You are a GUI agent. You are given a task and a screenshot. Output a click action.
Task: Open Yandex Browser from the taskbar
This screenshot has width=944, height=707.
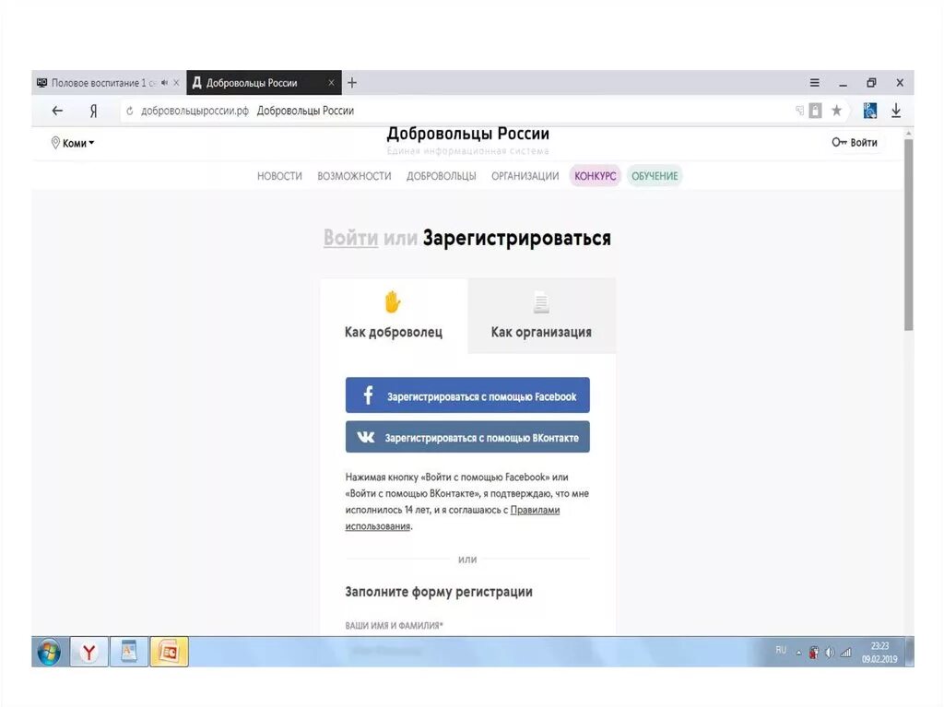click(89, 653)
